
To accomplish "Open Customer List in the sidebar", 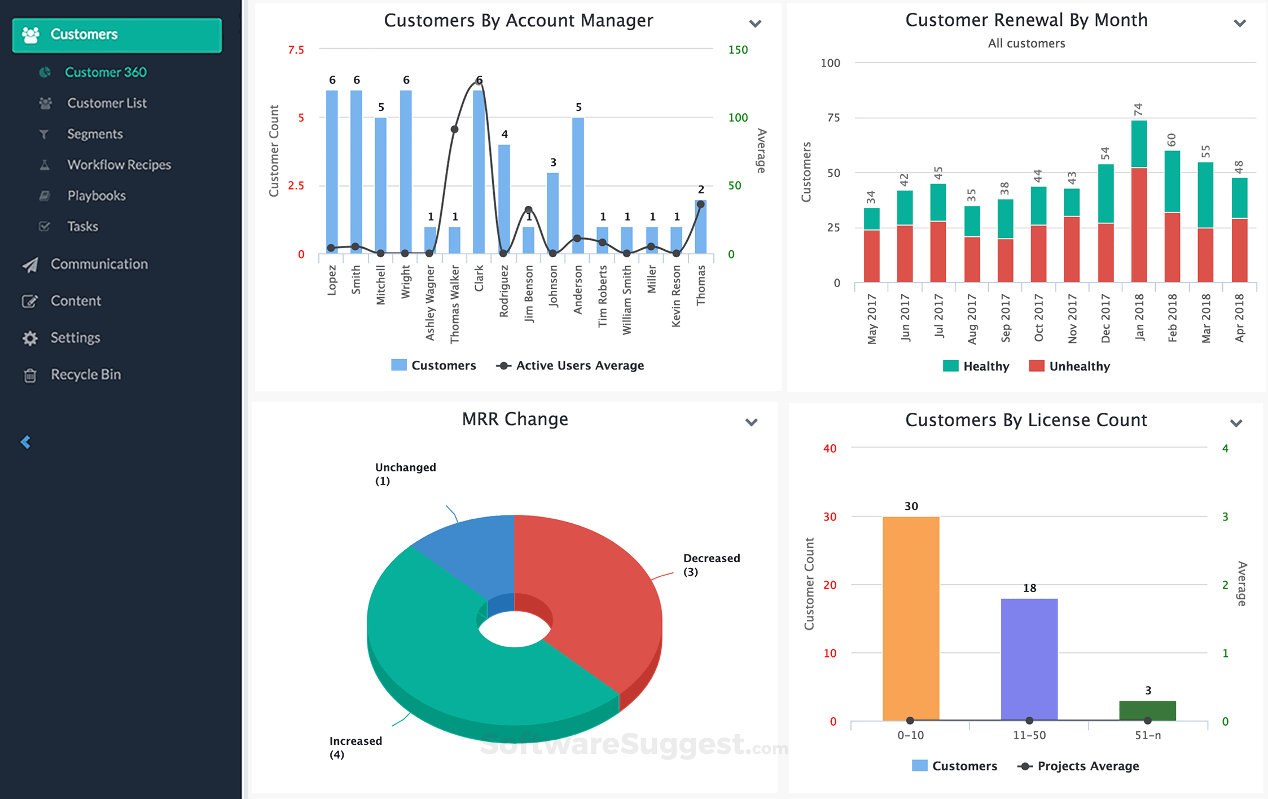I will pyautogui.click(x=107, y=103).
